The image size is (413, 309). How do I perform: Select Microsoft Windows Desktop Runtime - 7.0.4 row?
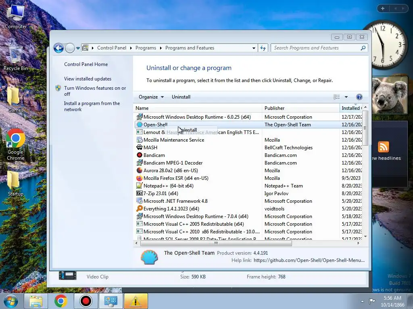(248, 216)
